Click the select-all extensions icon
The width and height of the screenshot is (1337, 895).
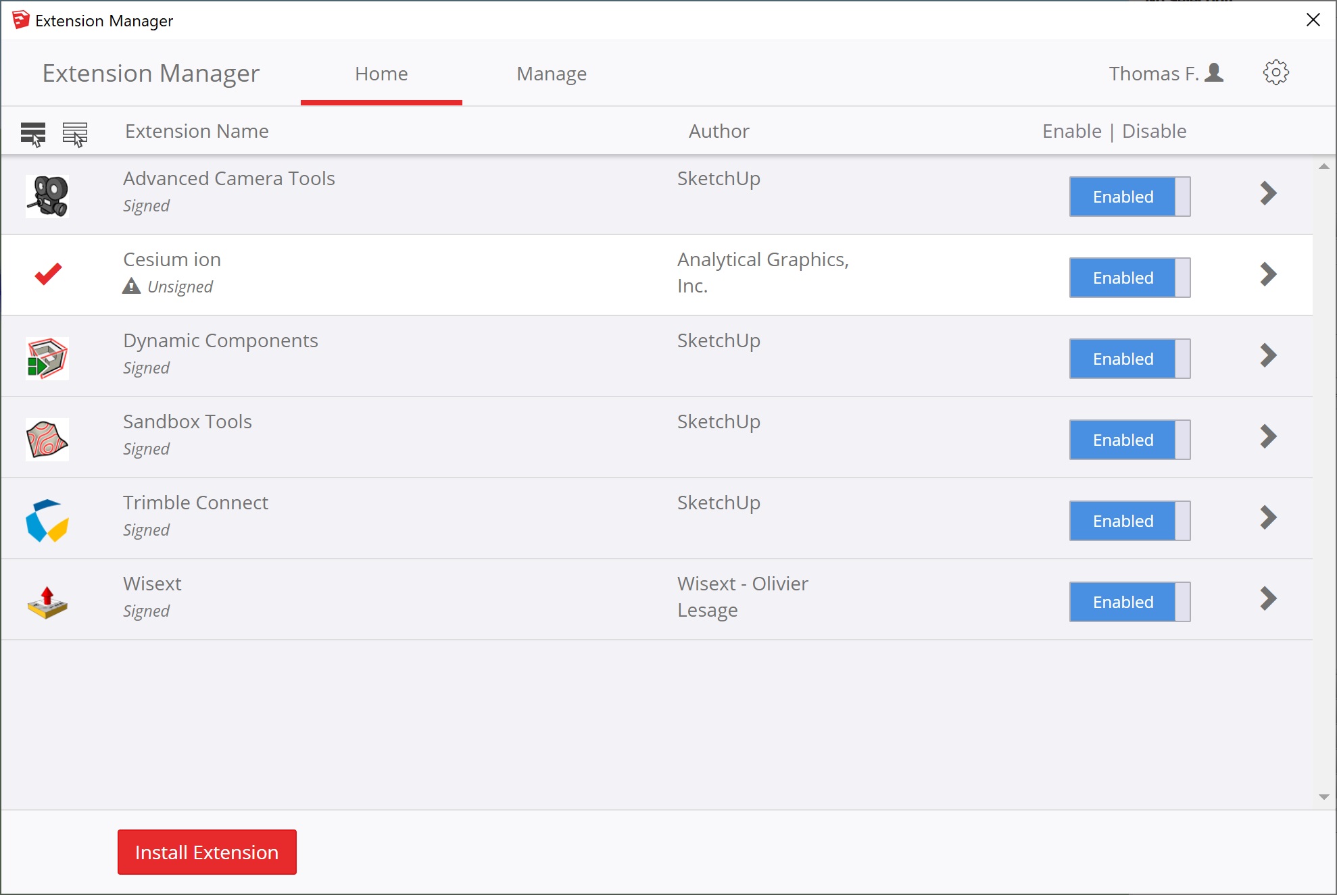tap(33, 133)
